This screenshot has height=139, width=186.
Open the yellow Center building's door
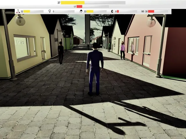[x=43, y=48]
